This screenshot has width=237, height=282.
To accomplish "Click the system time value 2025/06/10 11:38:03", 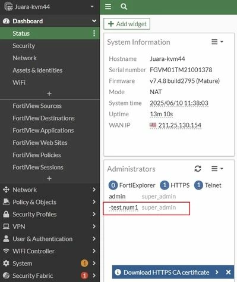I will (x=179, y=103).
